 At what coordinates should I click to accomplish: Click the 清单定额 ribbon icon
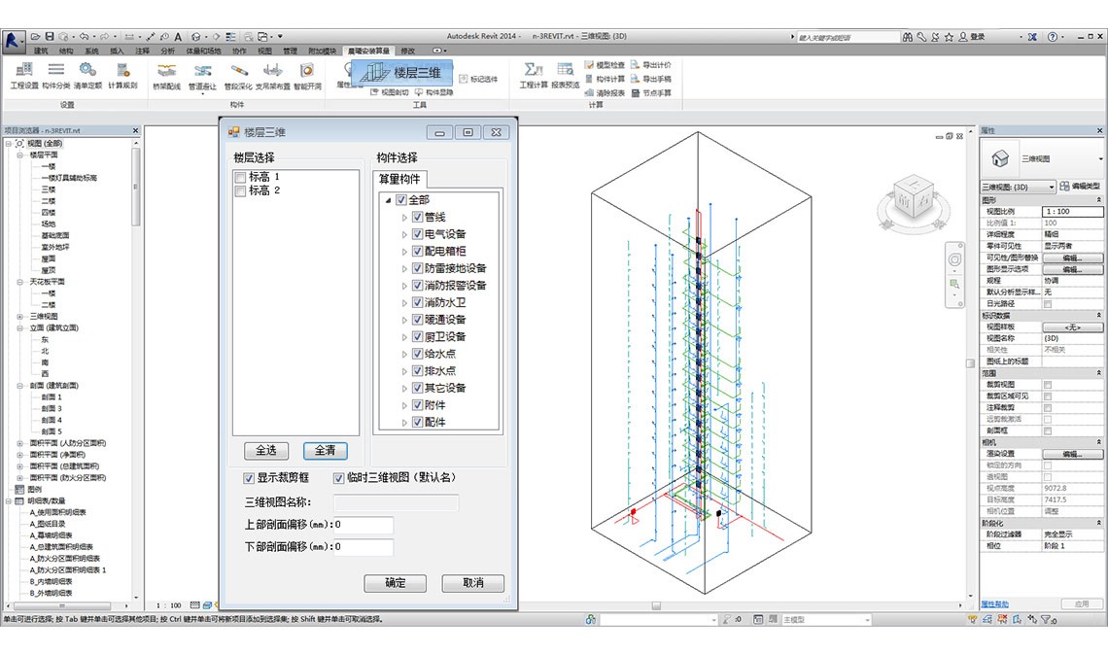tap(87, 74)
